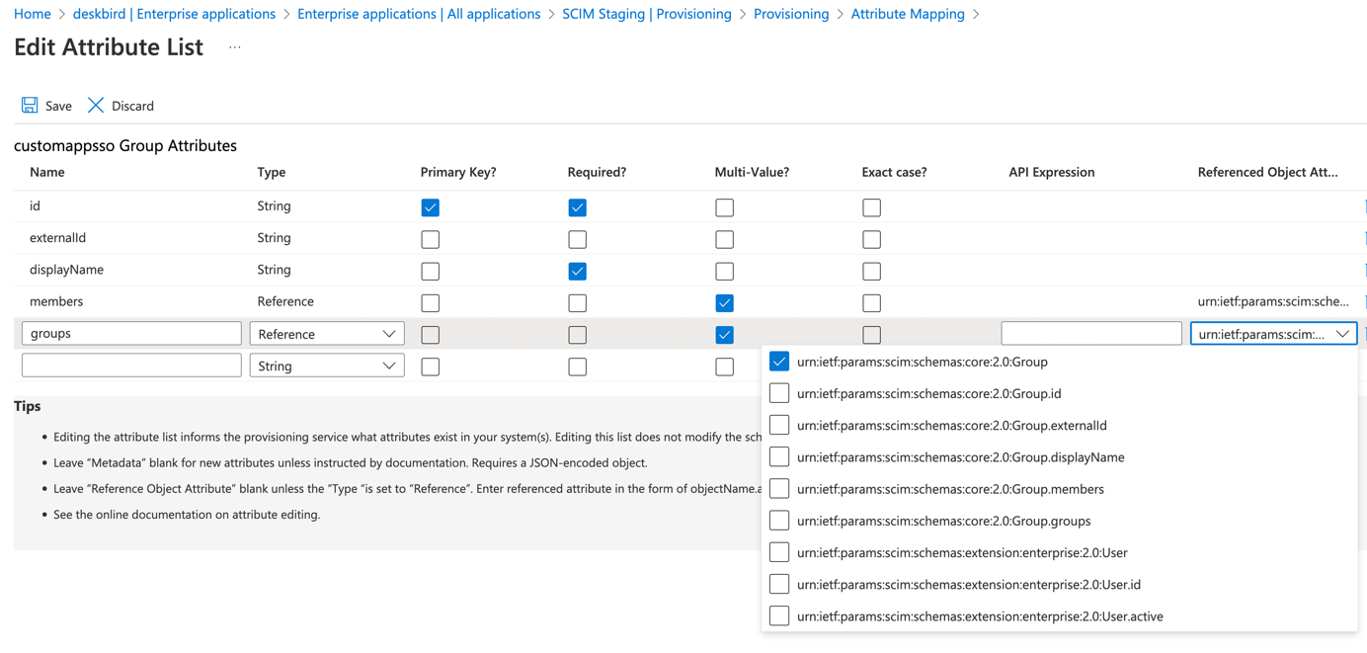Navigate to SCIM Staging | Provisioning breadcrumb

click(x=646, y=14)
